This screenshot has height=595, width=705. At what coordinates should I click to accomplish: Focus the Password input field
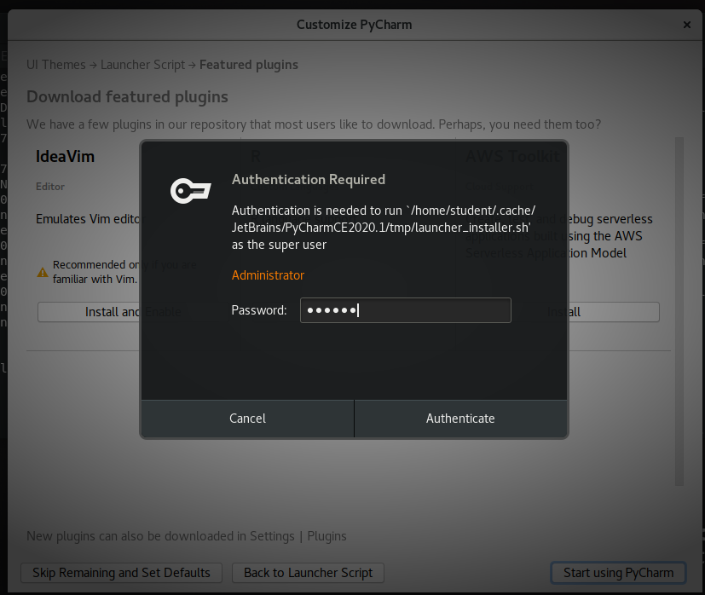(x=405, y=309)
